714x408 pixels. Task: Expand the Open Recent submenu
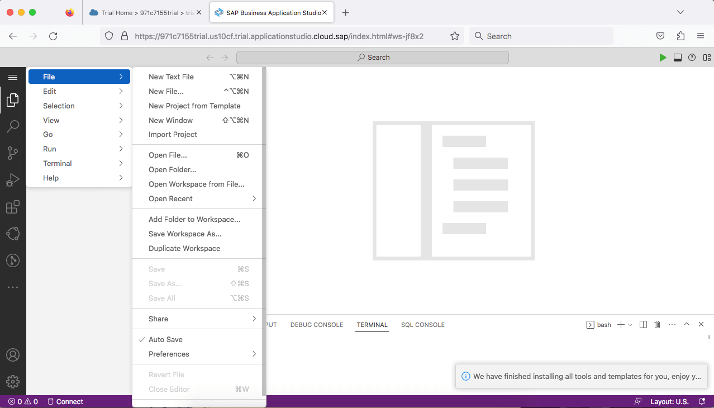click(197, 199)
